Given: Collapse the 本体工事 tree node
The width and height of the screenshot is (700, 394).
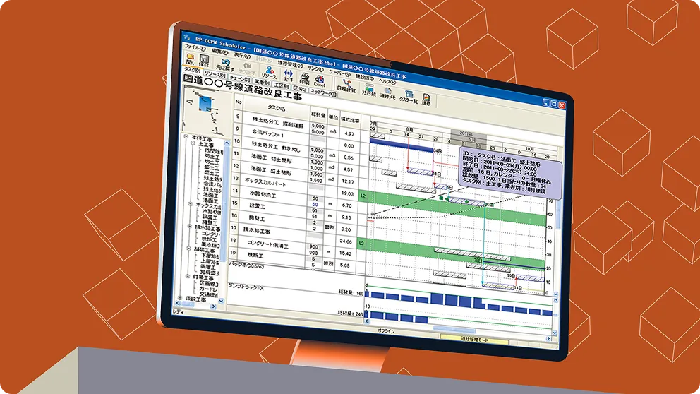Looking at the screenshot, I should [x=184, y=137].
